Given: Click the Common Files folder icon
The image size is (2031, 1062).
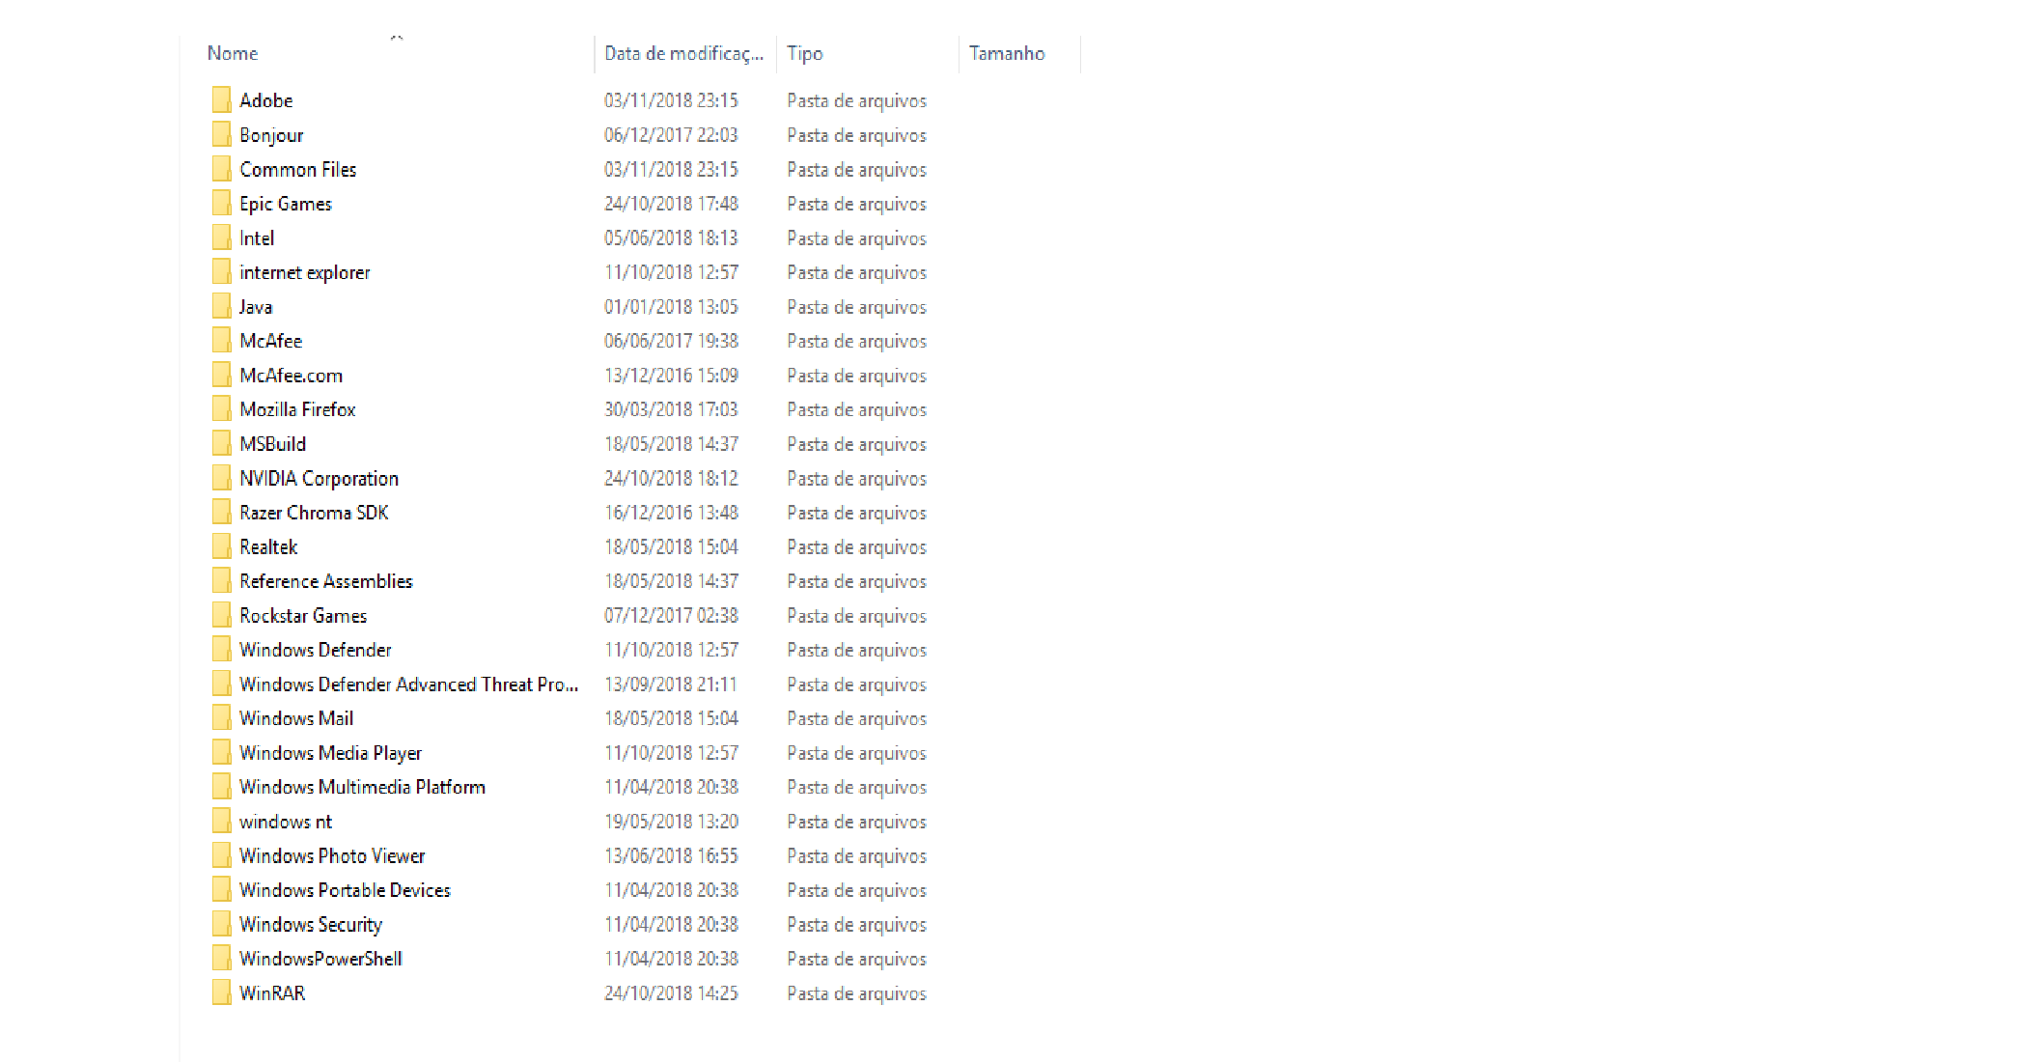Looking at the screenshot, I should tap(221, 169).
